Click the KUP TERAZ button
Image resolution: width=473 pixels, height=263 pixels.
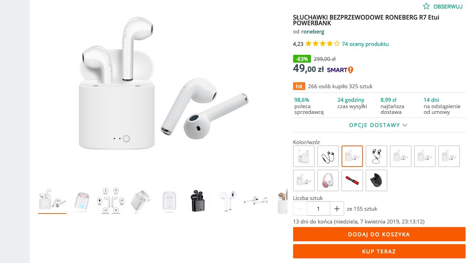(379, 251)
